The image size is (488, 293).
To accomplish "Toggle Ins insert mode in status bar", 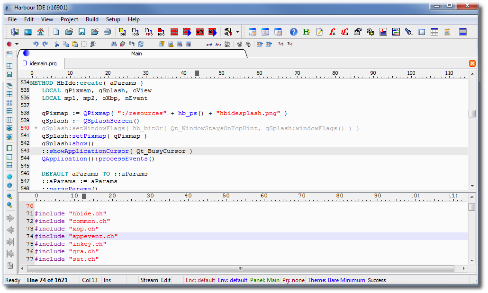I will [108, 280].
